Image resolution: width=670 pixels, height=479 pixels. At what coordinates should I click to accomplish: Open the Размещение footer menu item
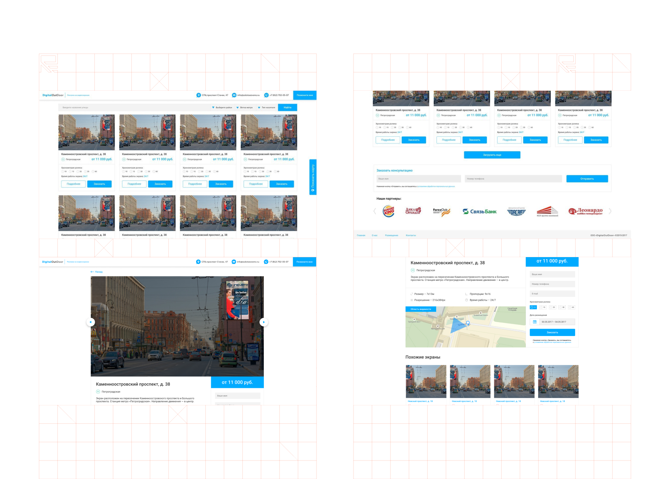click(392, 235)
